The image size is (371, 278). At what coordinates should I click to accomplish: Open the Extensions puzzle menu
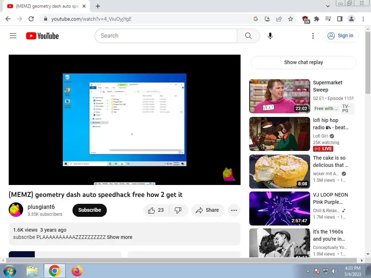317,19
